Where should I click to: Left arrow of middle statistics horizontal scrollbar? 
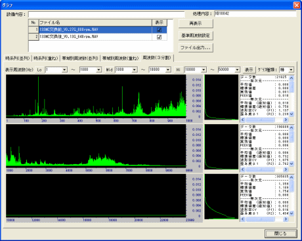coord(243,169)
